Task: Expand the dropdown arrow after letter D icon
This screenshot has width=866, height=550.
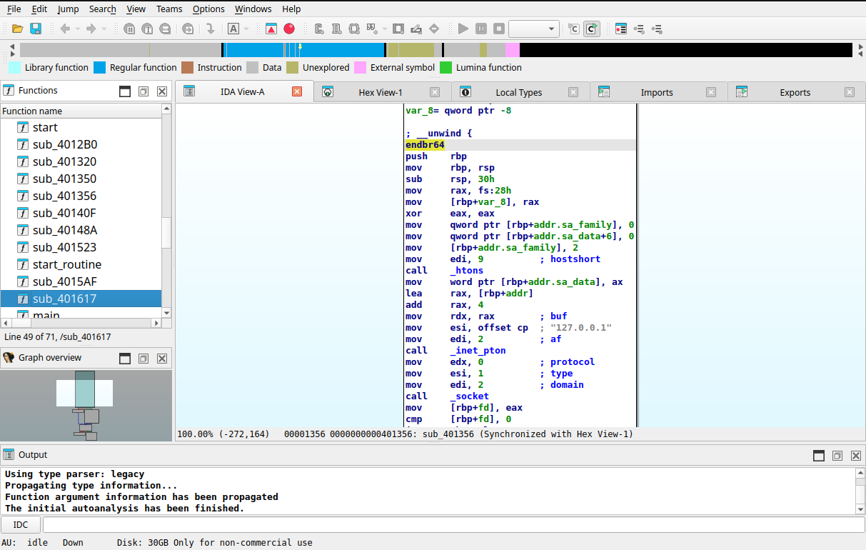Action: pyautogui.click(x=385, y=29)
